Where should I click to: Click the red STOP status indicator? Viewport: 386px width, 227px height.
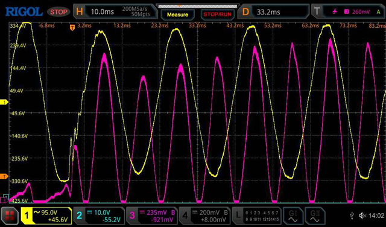(x=59, y=11)
